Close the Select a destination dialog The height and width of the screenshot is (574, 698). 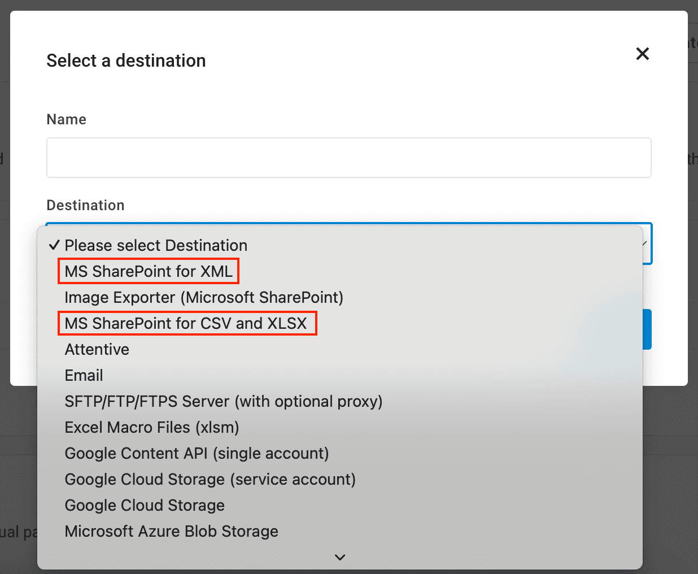(642, 54)
